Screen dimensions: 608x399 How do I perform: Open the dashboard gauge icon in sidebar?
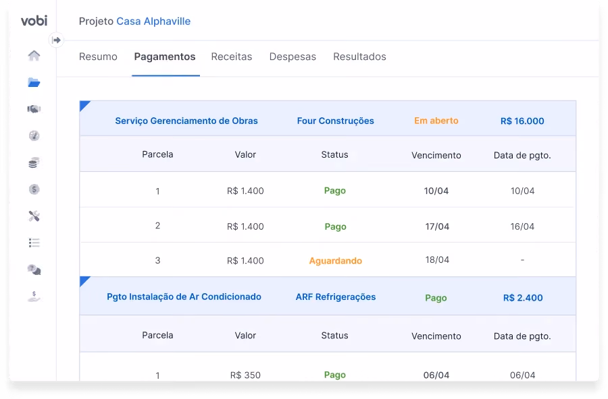(34, 136)
